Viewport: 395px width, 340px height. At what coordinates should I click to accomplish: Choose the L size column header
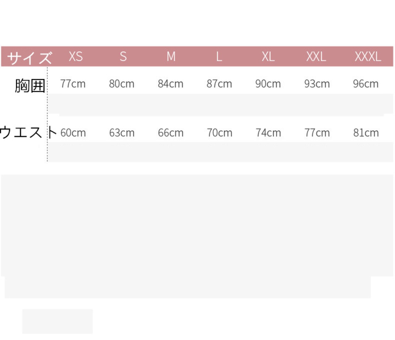click(219, 56)
